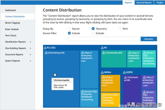Viewport: 165px width, 110px height.
Task: Expand the Clue Building Reports arrow
Action: (30, 48)
